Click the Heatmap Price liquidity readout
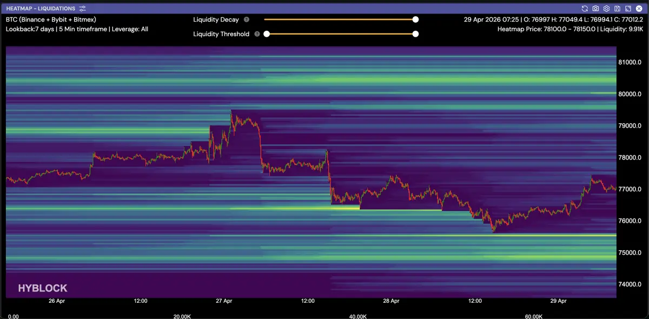 coord(570,29)
